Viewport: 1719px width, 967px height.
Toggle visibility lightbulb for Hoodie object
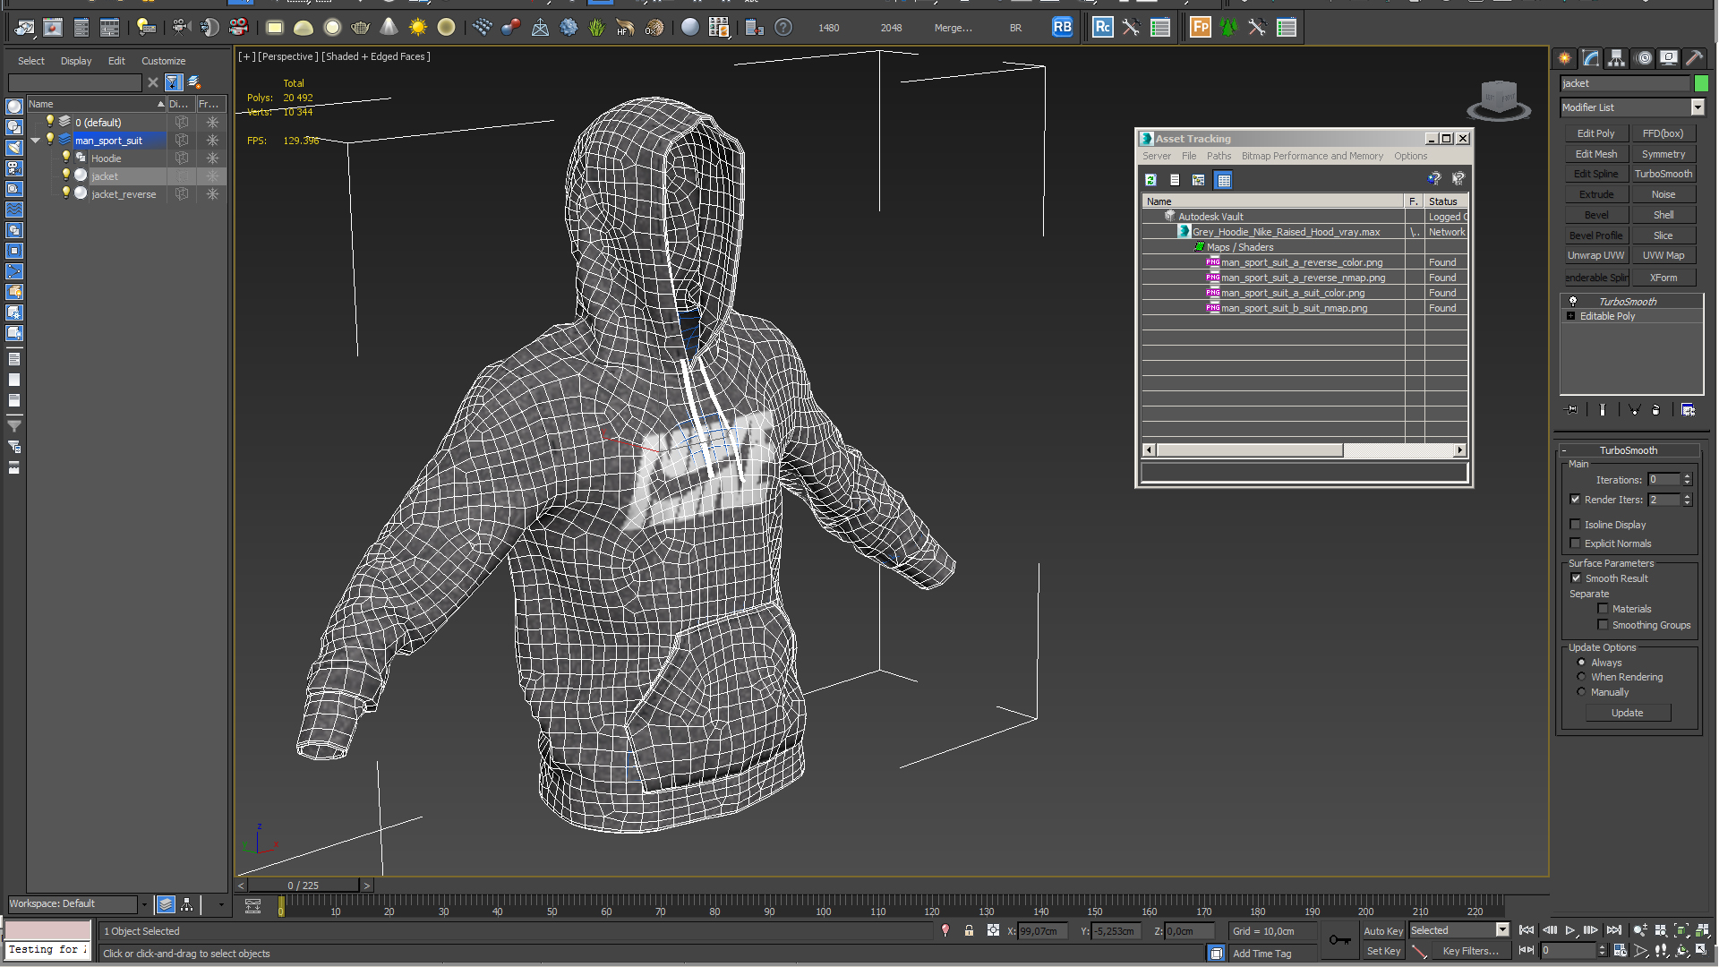click(x=65, y=158)
